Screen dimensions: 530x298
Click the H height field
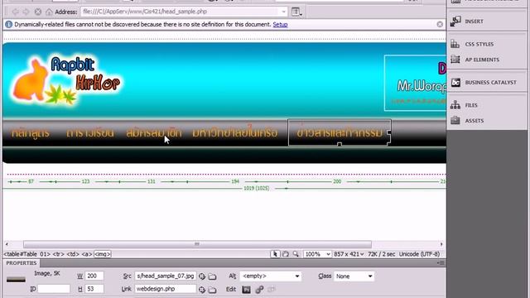pyautogui.click(x=94, y=289)
